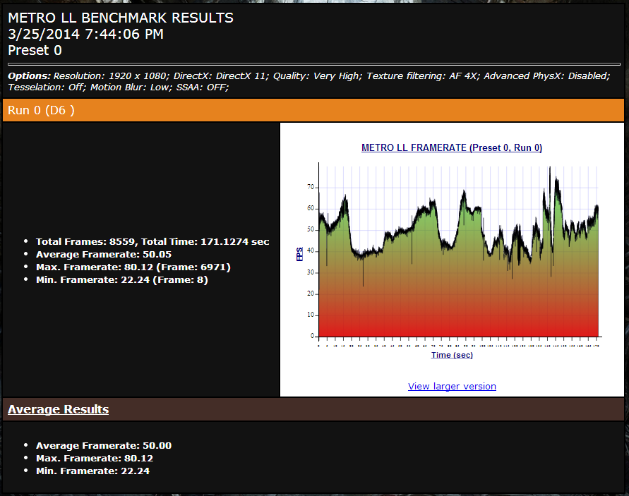Click the 'Time (sec)' axis label

(452, 355)
